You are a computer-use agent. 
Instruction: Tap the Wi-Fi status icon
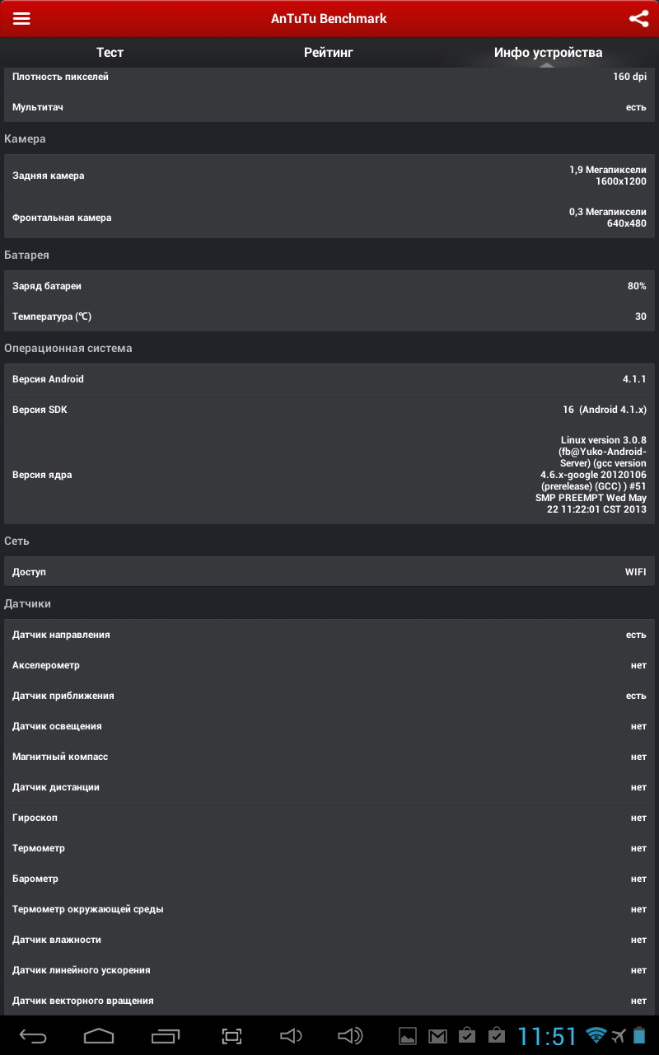[x=596, y=1036]
